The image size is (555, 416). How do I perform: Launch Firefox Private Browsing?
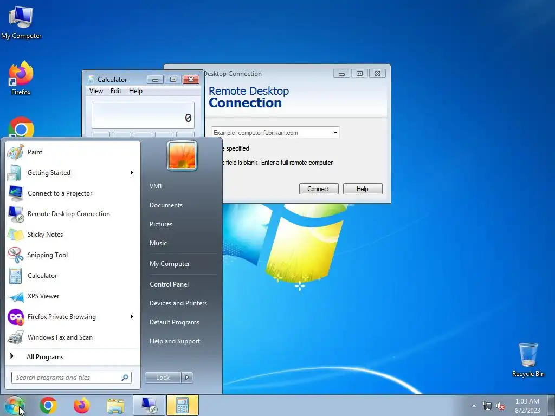[73, 316]
